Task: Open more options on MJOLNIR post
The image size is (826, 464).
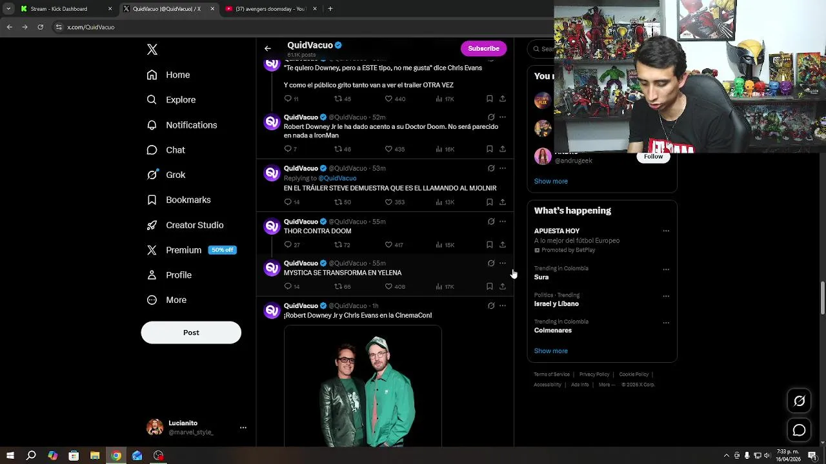Action: click(x=503, y=168)
